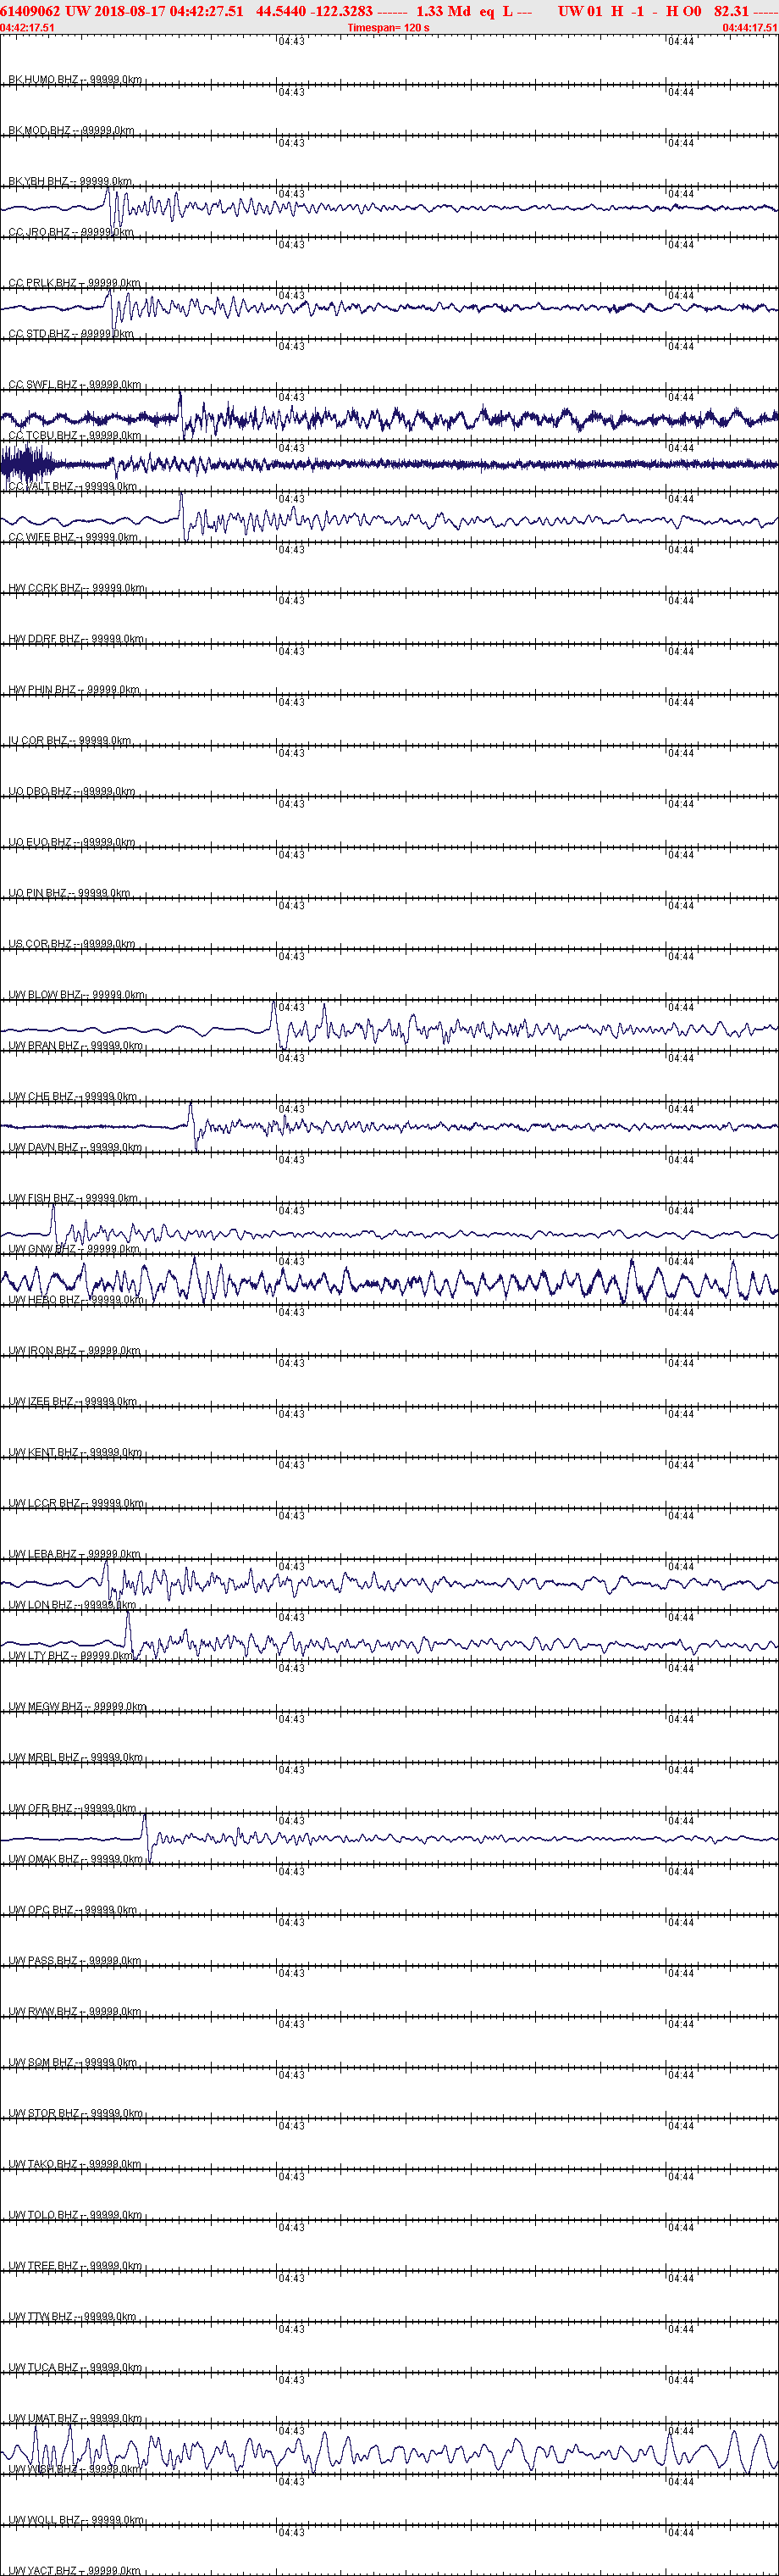
Task: Select the UW TTW BHZ station label
Action: tap(74, 2317)
